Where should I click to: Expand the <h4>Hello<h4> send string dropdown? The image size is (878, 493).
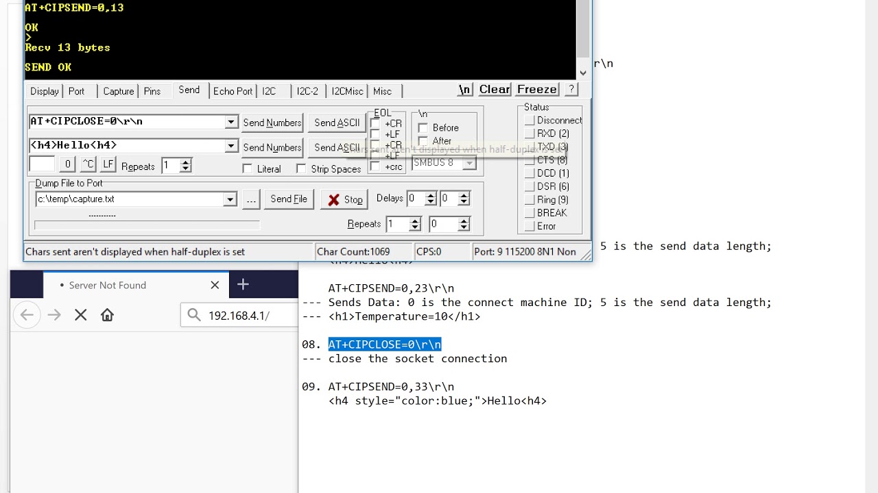tap(230, 146)
